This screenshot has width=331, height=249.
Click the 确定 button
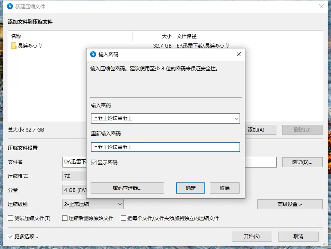[x=191, y=188]
